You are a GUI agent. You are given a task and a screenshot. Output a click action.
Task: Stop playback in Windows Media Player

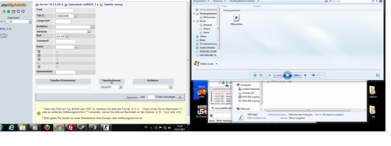point(269,75)
